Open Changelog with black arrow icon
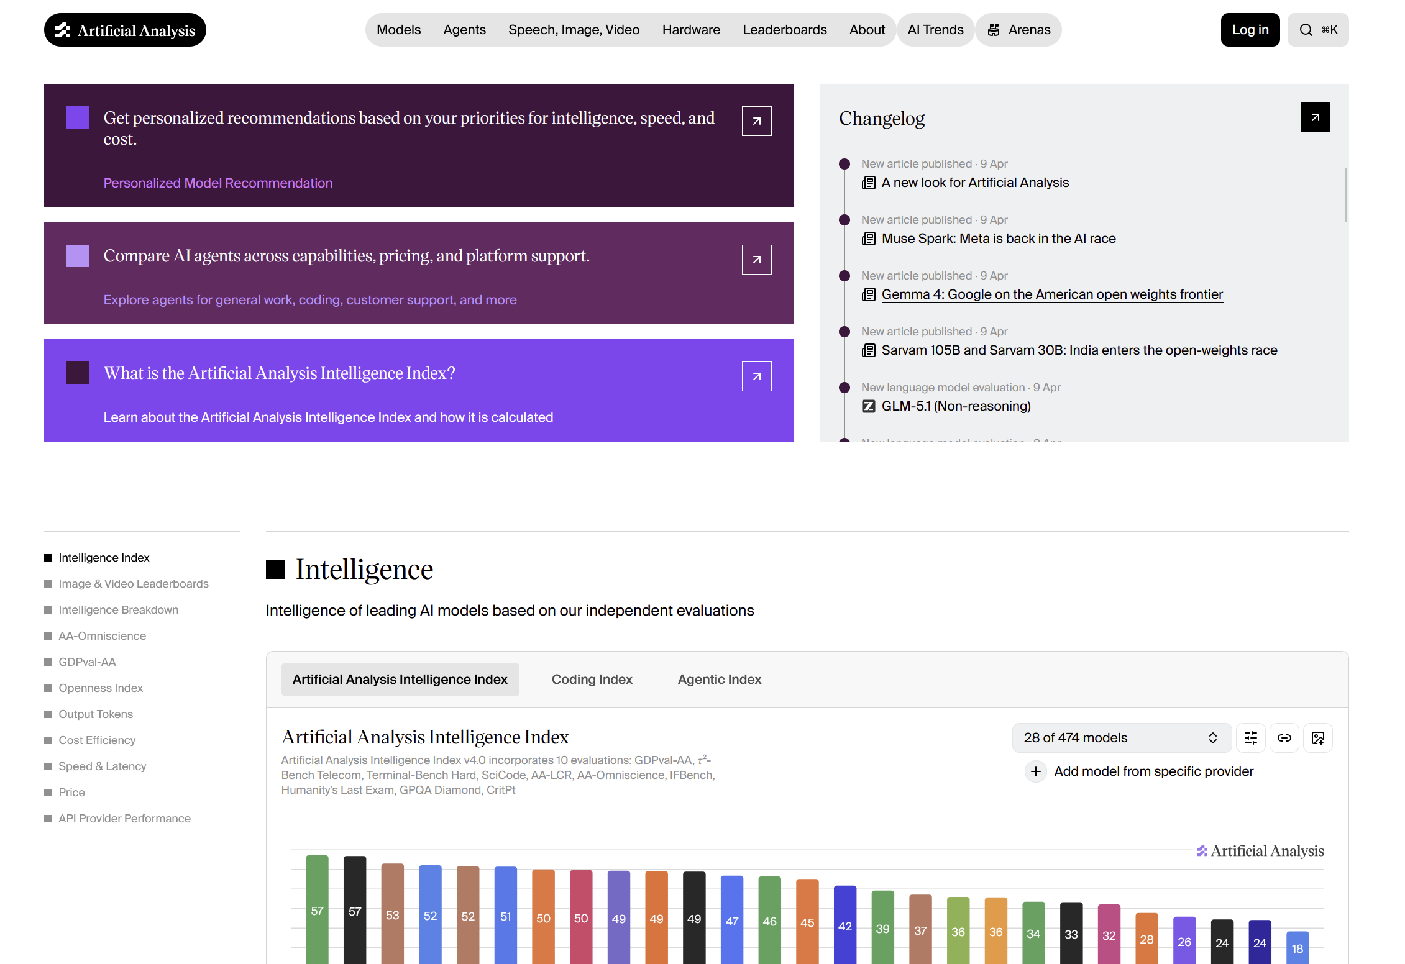 click(1315, 117)
